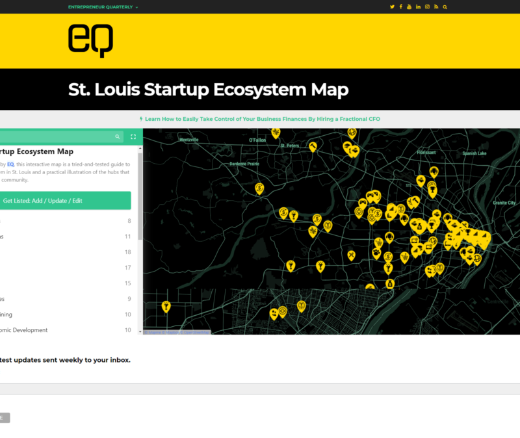The height and width of the screenshot is (438, 520).
Task: Open category row with count 18
Action: tap(66, 252)
